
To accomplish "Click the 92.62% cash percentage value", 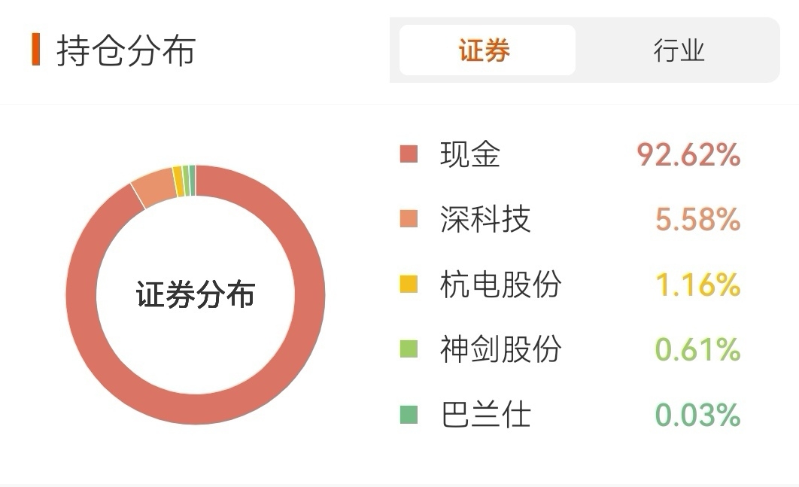I will coord(688,154).
